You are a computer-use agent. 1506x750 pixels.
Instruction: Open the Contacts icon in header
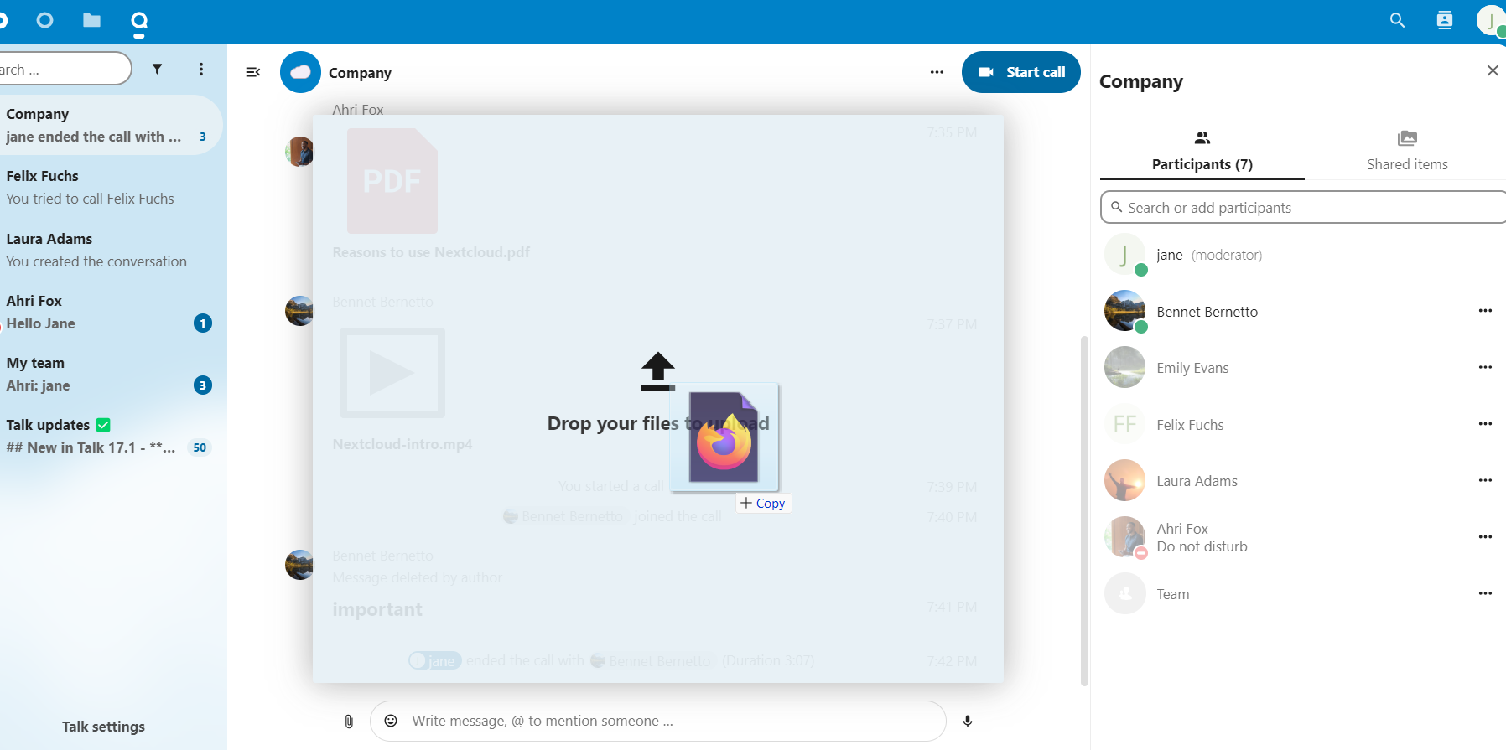tap(1444, 20)
